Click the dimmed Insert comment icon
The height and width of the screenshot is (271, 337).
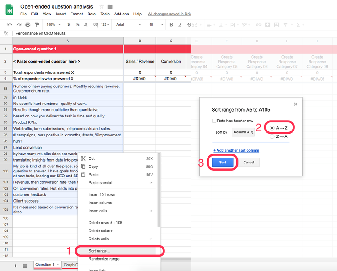267,25
